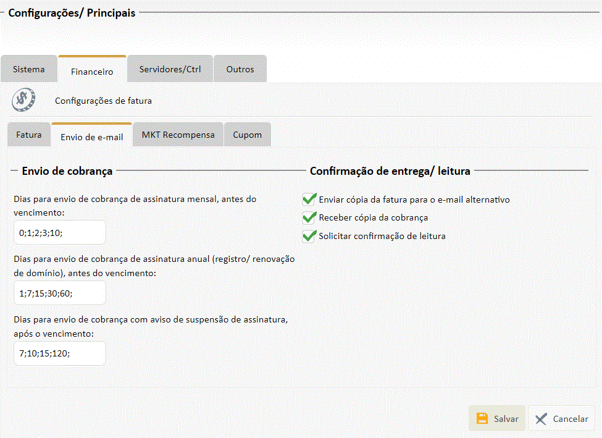Click the floppy disk save icon
The height and width of the screenshot is (438, 602).
coord(482,419)
